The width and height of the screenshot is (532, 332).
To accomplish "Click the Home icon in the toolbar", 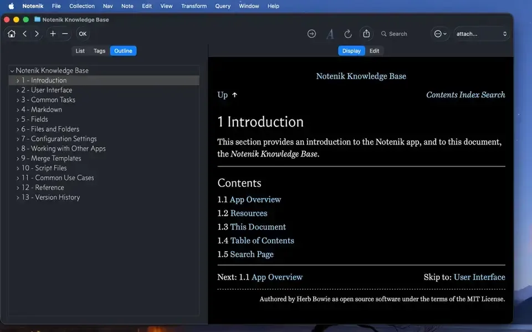I will (12, 34).
